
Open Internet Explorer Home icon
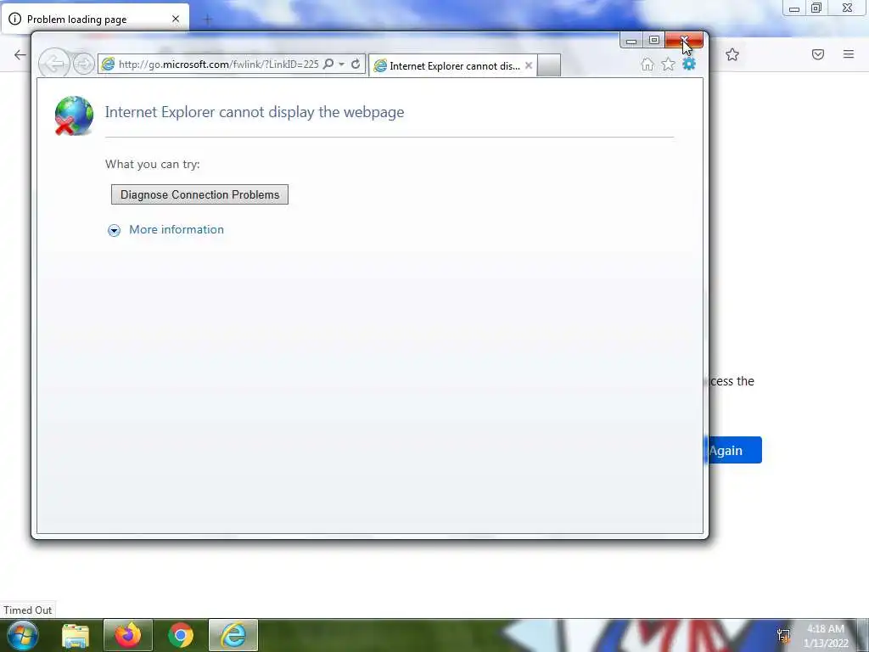click(x=647, y=65)
